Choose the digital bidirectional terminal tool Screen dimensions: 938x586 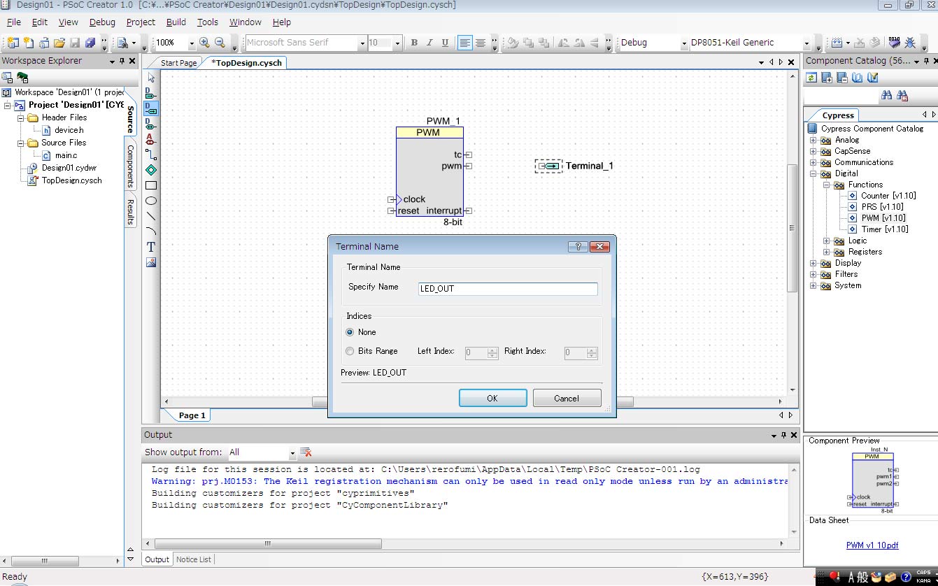click(151, 124)
